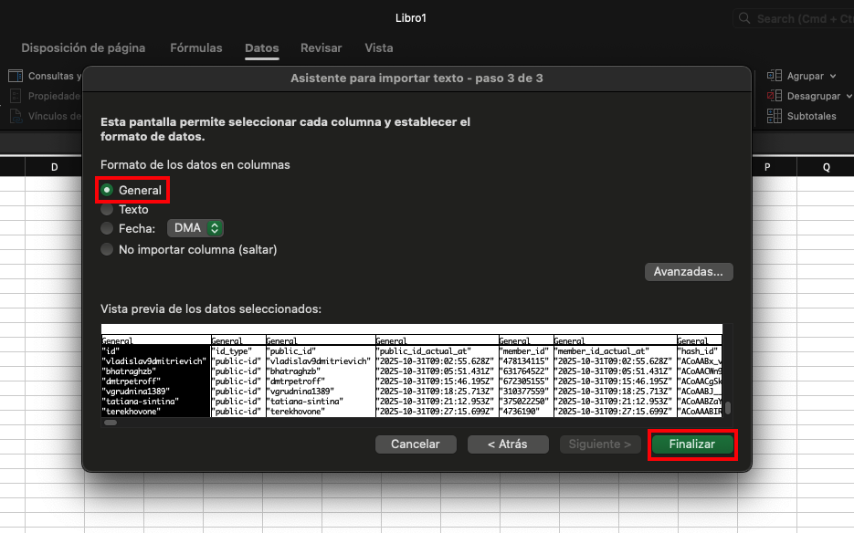Enable No importar columna (saltar)
This screenshot has height=533, width=854.
(x=108, y=249)
